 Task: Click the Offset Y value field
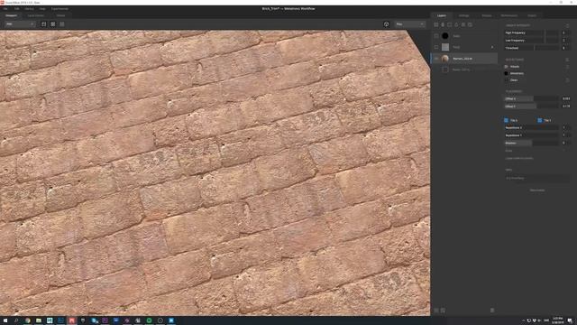[566, 107]
